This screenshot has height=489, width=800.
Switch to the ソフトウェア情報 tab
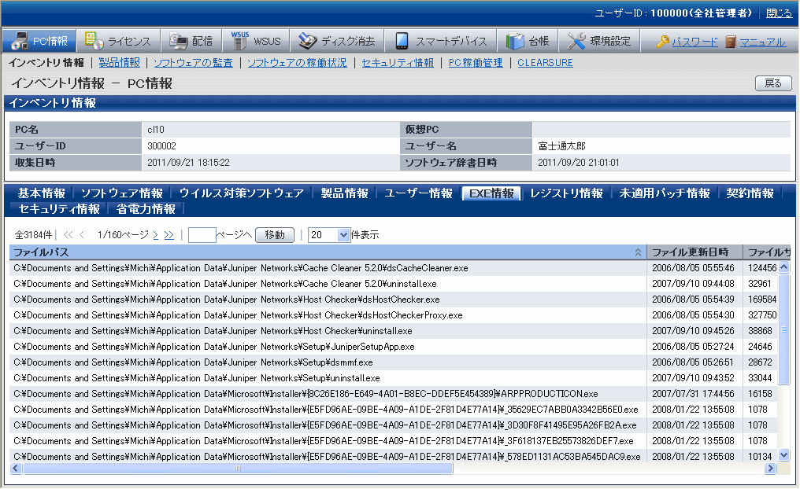click(x=121, y=193)
